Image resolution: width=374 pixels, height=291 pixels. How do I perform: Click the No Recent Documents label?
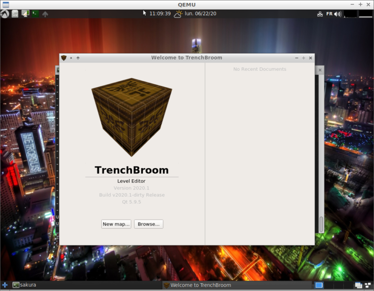coord(260,69)
